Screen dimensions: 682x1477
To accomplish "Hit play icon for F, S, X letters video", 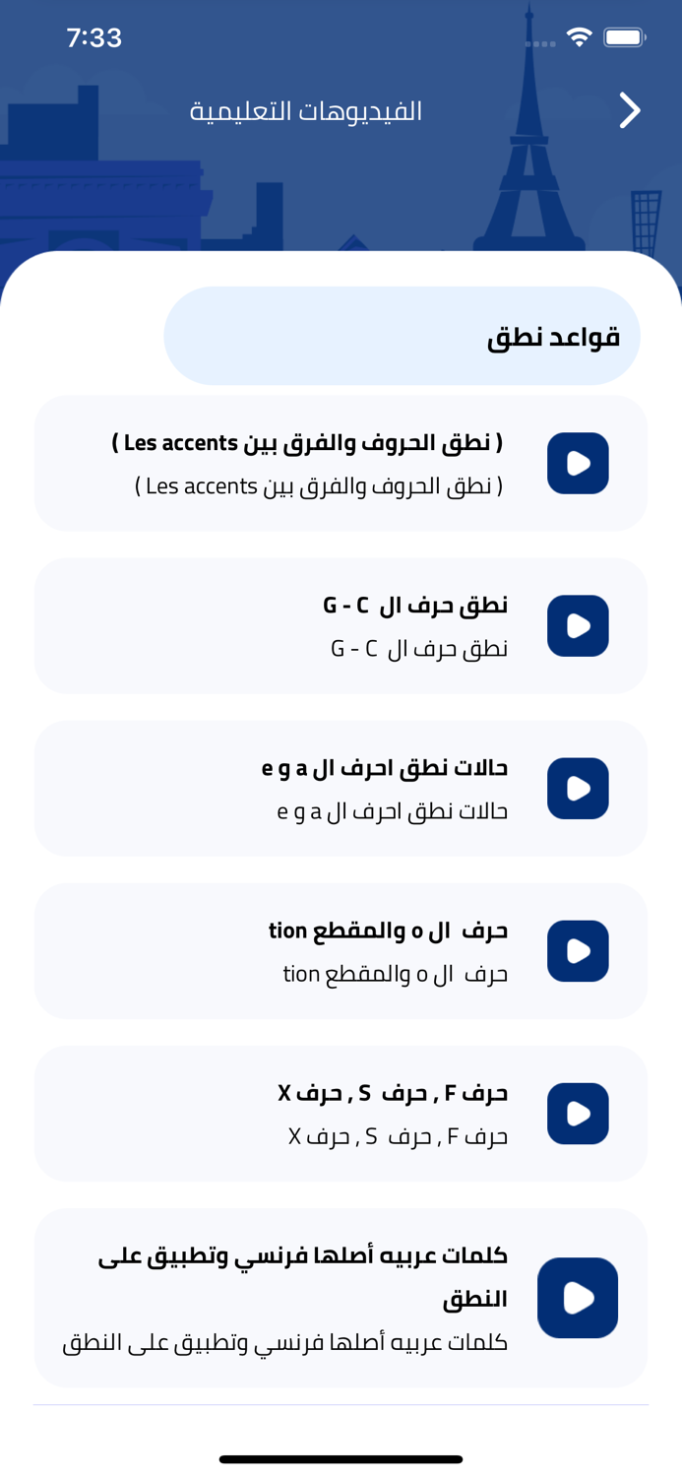I will pos(578,1113).
